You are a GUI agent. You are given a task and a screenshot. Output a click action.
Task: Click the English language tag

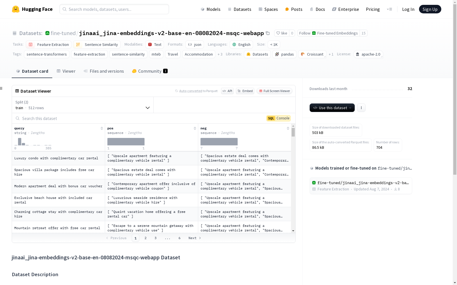tap(241, 44)
